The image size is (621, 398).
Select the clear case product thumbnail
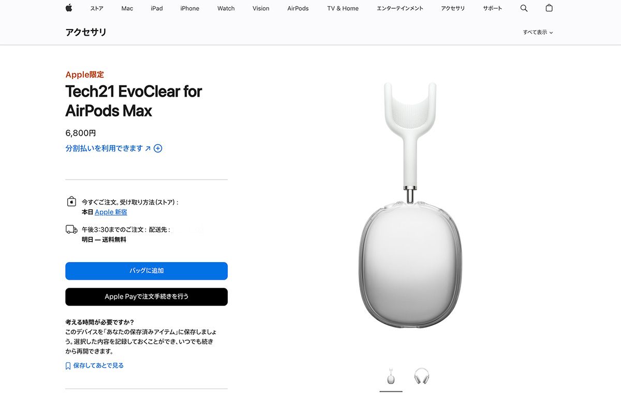point(391,377)
